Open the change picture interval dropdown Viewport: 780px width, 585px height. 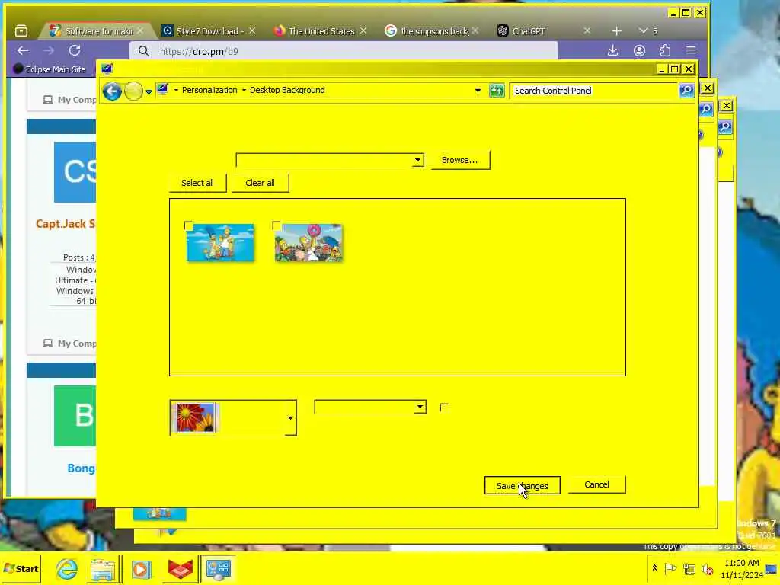371,407
